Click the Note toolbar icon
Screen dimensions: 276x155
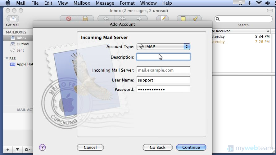pos(183,19)
